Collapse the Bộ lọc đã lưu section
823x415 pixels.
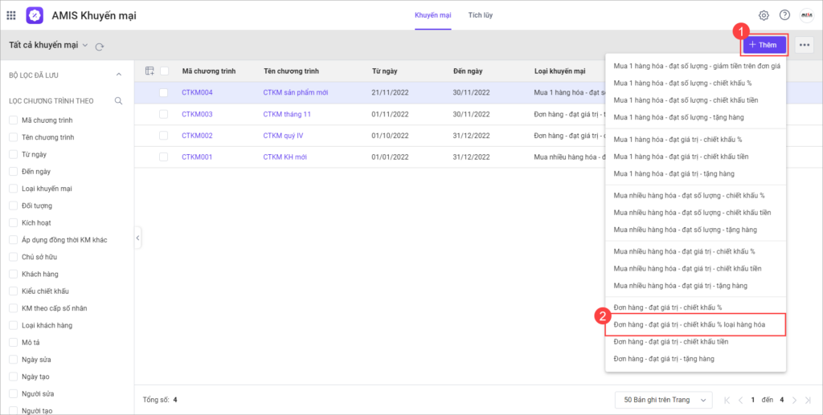[119, 75]
